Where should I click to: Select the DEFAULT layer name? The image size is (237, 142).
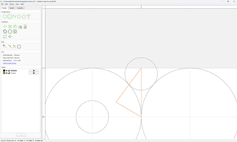[14, 71]
